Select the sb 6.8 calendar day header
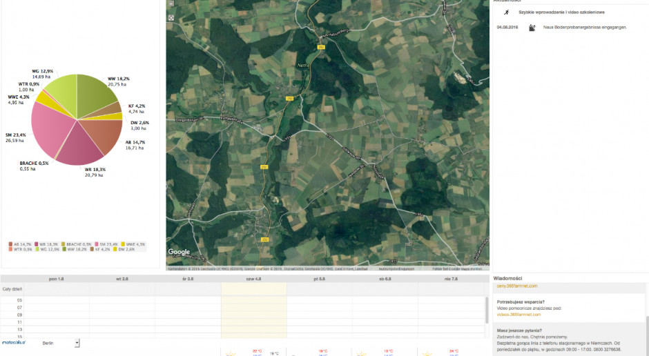The width and height of the screenshot is (649, 356). [x=385, y=279]
